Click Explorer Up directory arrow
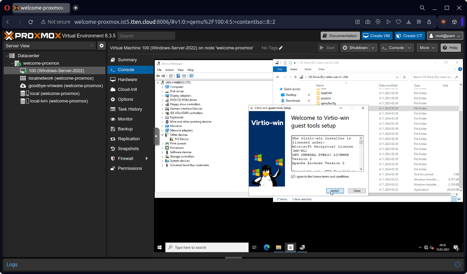Screen dimensions: 467x274 (295, 77)
